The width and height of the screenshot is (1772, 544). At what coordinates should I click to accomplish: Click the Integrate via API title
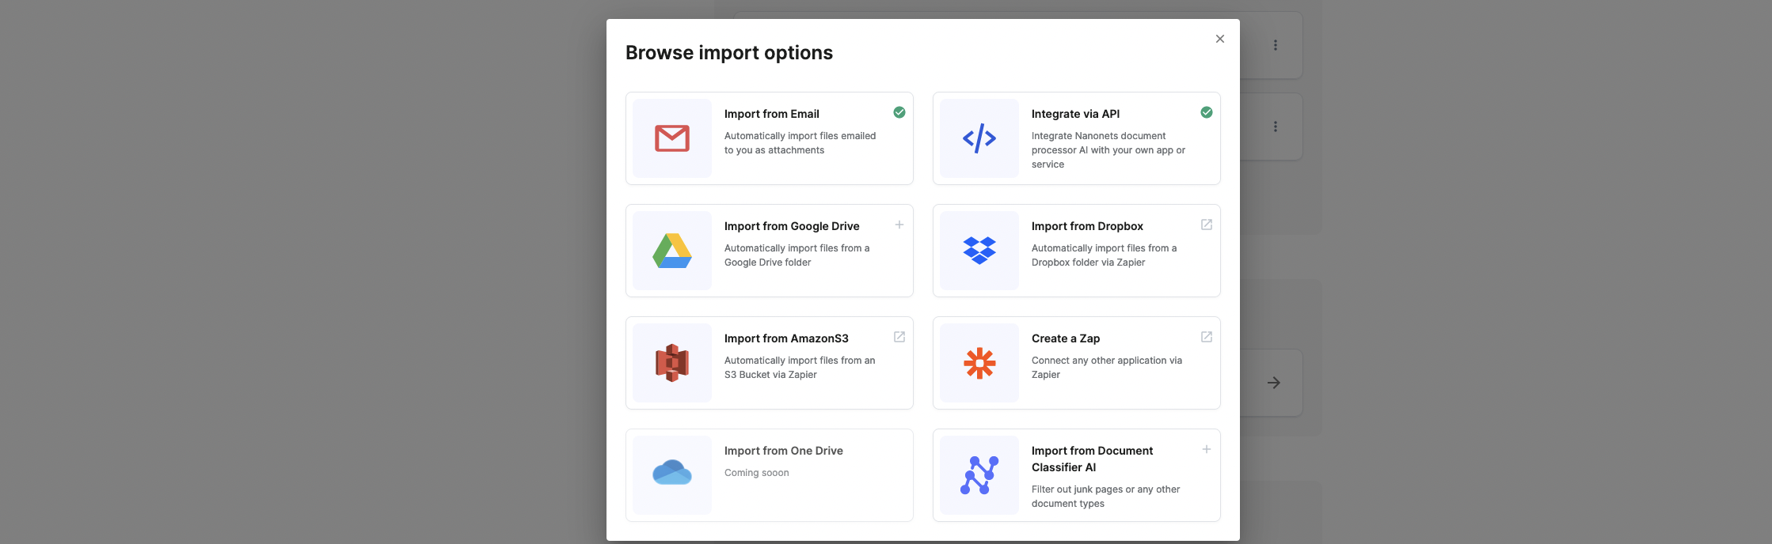click(1075, 114)
